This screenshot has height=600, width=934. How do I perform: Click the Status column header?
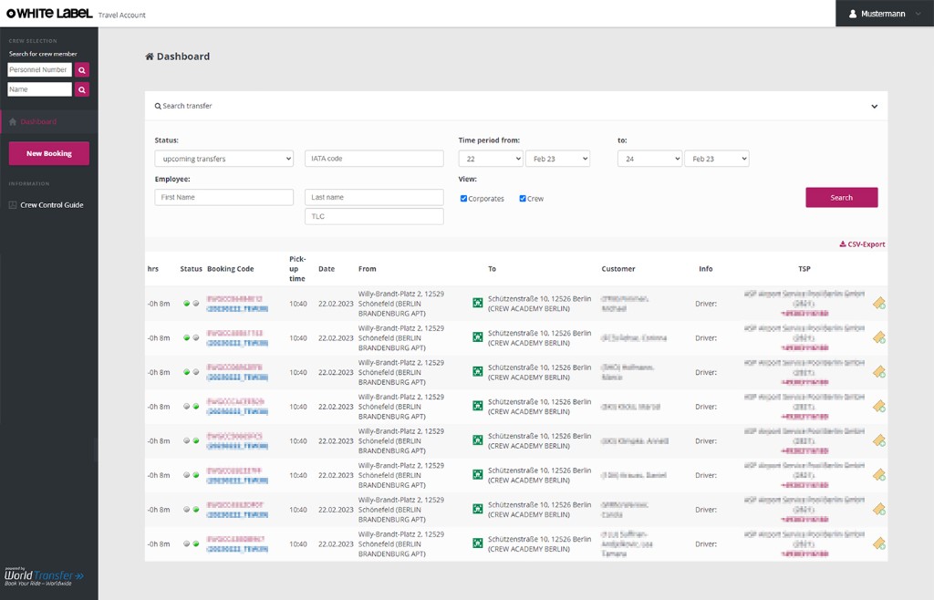(192, 269)
